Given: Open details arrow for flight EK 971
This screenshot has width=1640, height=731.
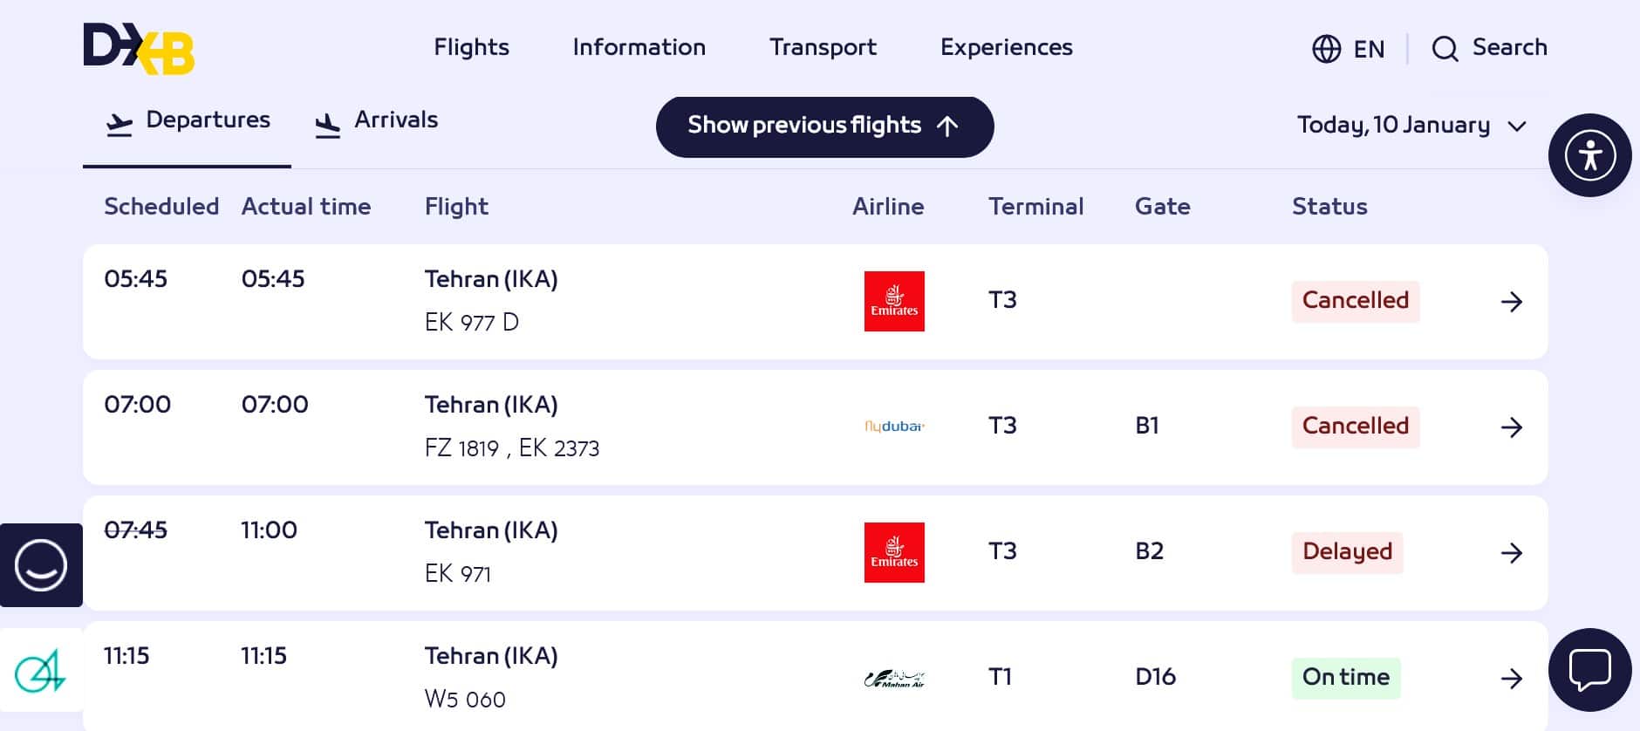Looking at the screenshot, I should pos(1511,553).
